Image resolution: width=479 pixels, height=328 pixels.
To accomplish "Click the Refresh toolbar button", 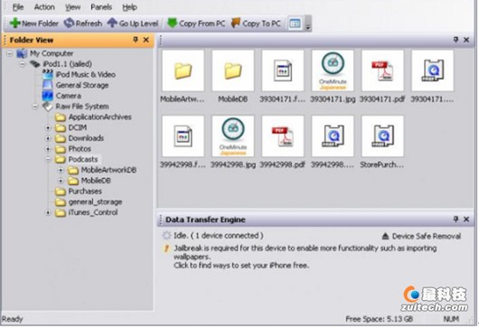I will pyautogui.click(x=83, y=23).
